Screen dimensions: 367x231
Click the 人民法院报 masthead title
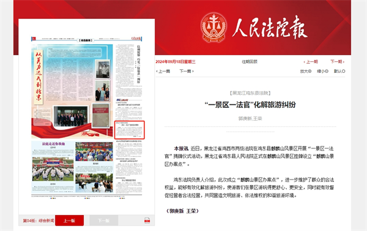point(270,27)
